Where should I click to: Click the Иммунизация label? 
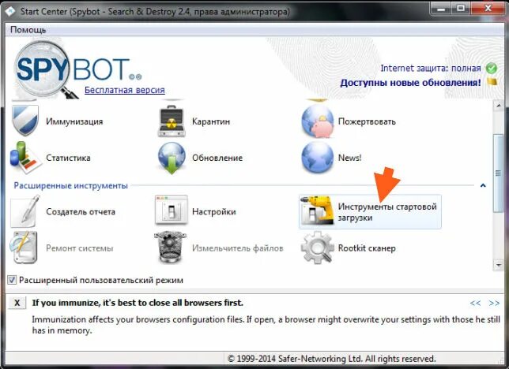pyautogui.click(x=74, y=121)
